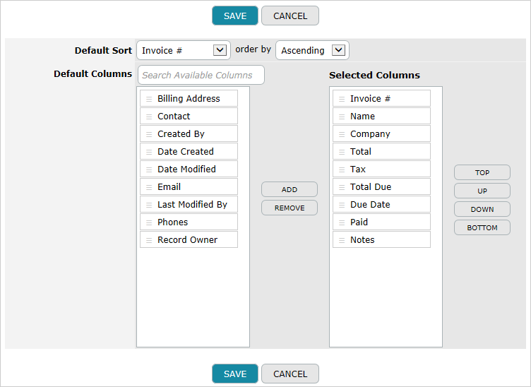Image resolution: width=531 pixels, height=387 pixels.
Task: Click the drag handle icon beside Date Created
Action: pyautogui.click(x=149, y=152)
